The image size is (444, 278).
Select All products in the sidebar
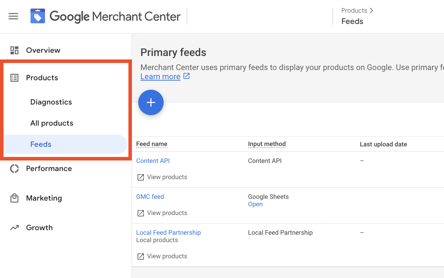click(x=52, y=123)
